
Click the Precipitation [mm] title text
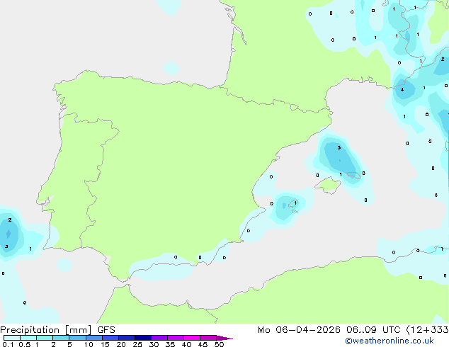(46, 330)
